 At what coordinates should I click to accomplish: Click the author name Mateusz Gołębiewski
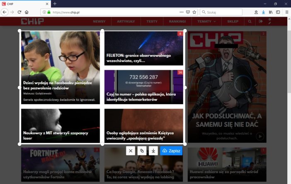tap(37, 93)
